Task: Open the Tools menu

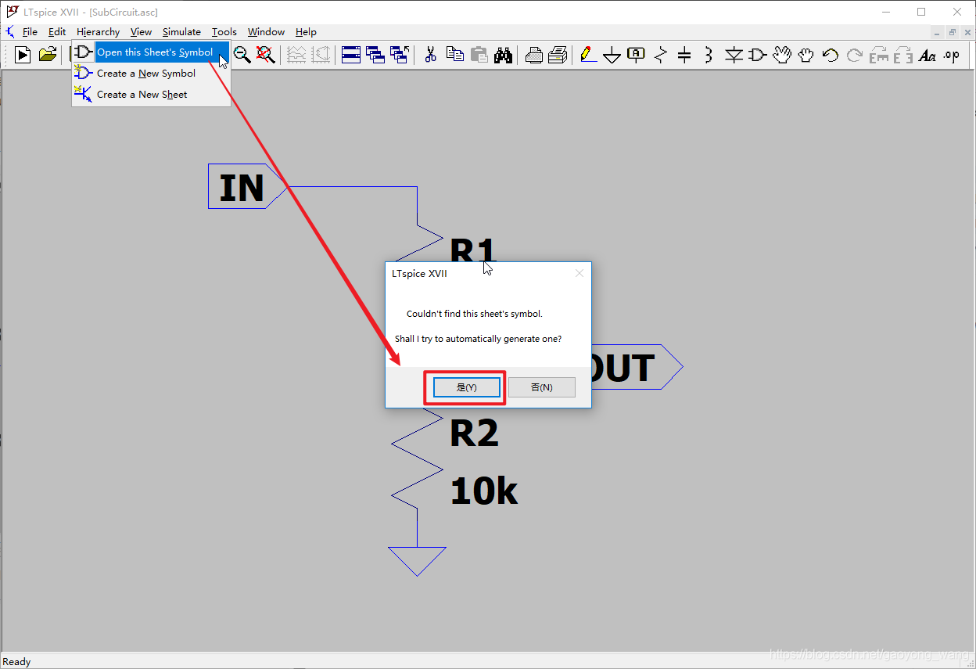Action: [224, 32]
